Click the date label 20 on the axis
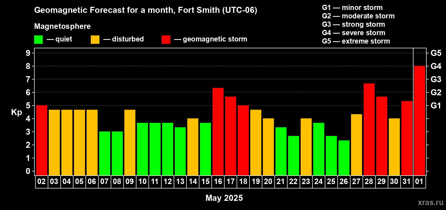Screen dimensions: 446x210 coord(268,181)
